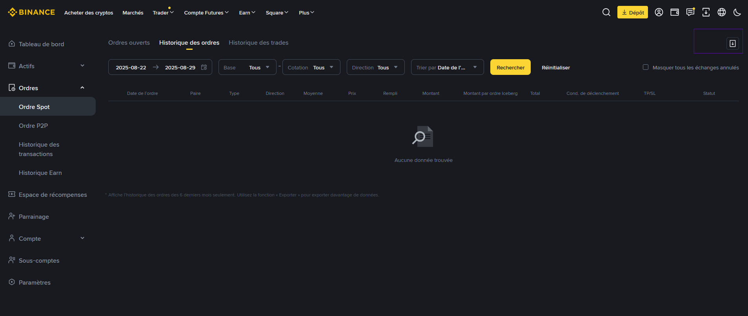Click the Réinitialiser link

[x=555, y=67]
